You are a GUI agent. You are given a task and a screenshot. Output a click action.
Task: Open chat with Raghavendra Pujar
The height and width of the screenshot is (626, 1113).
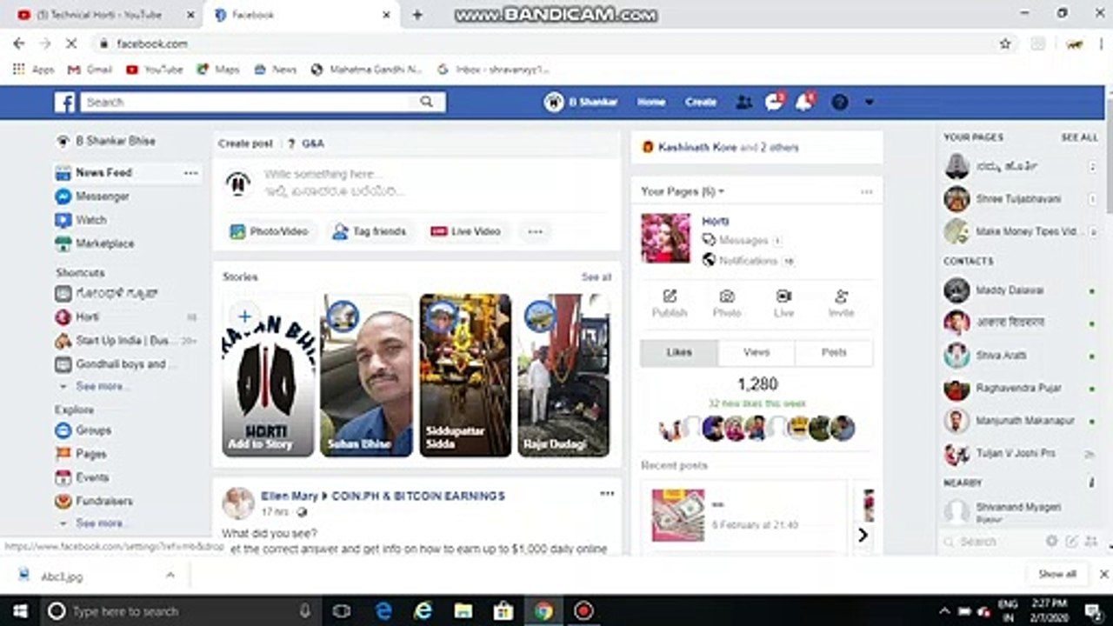tap(1020, 388)
